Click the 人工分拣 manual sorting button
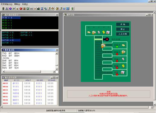The image size is (156, 113). (123, 34)
